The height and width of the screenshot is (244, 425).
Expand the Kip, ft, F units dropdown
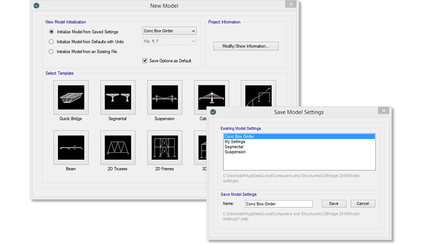169,41
